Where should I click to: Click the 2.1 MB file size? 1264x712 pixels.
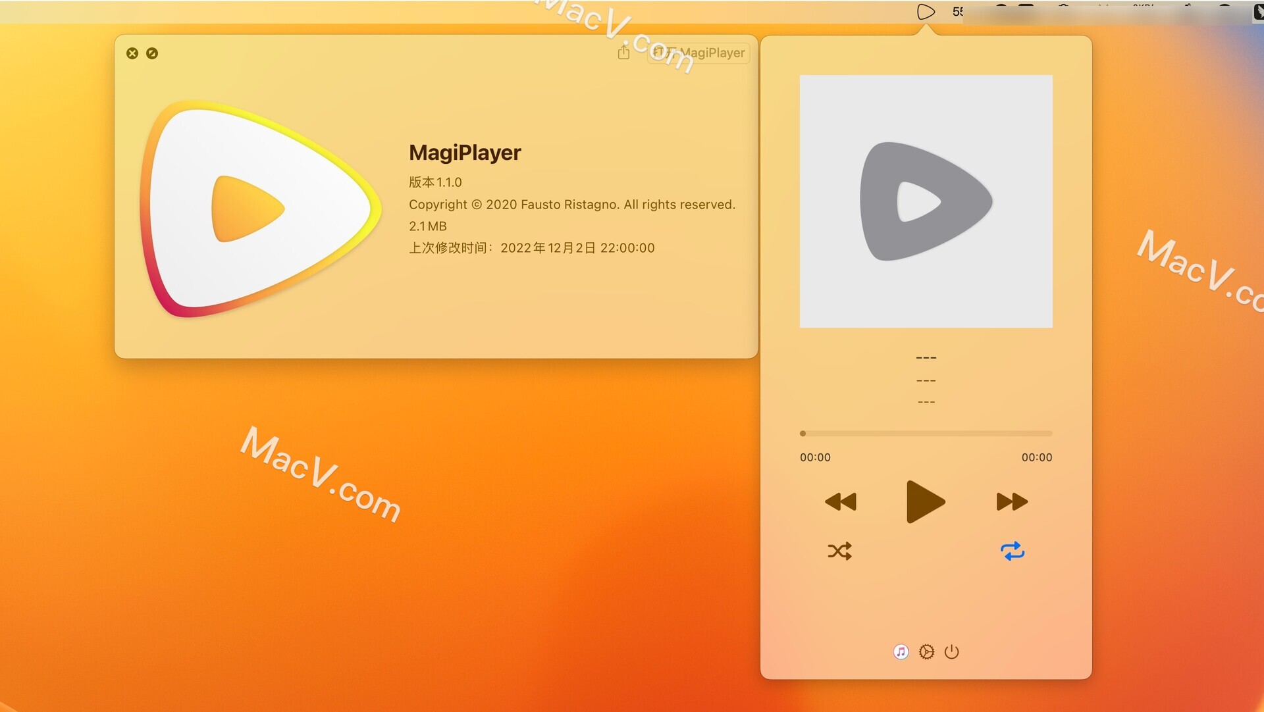coord(428,226)
